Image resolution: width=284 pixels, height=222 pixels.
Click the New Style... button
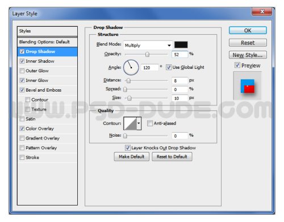(248, 55)
